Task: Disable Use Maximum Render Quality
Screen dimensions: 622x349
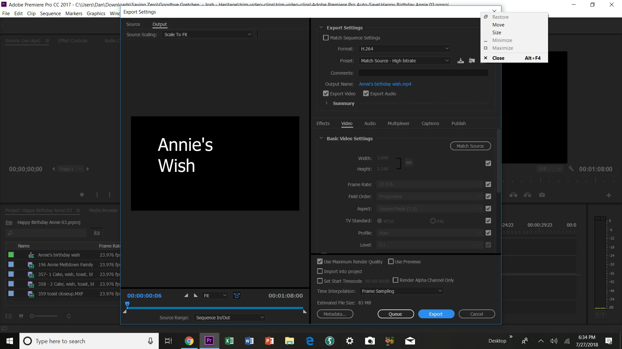Action: tap(320, 262)
